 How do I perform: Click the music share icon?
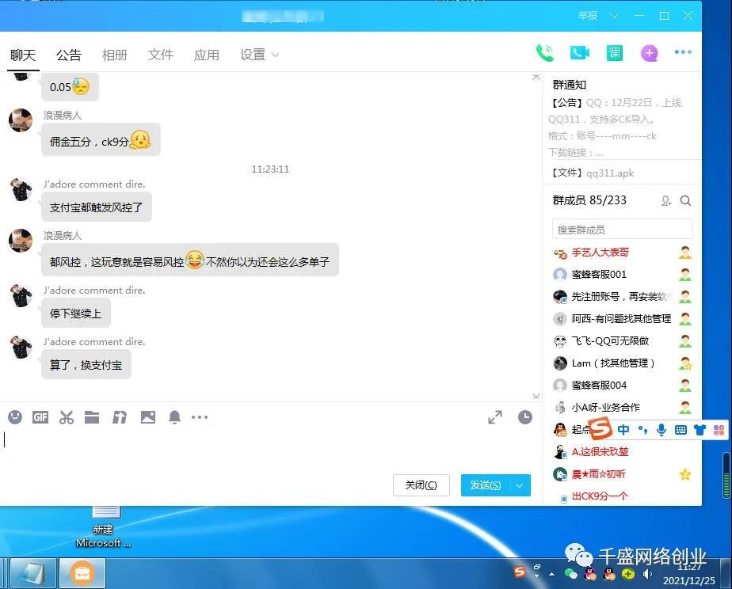click(x=120, y=417)
